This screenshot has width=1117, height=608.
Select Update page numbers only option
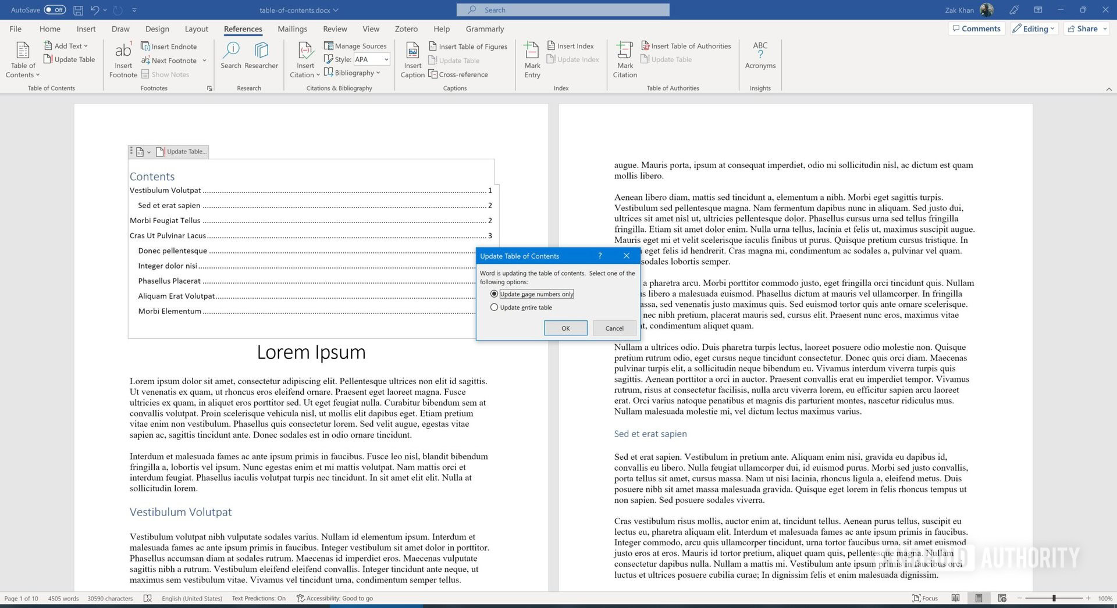(495, 294)
